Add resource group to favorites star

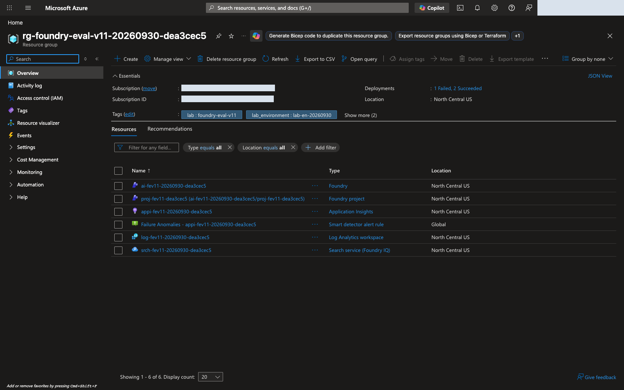pos(231,36)
